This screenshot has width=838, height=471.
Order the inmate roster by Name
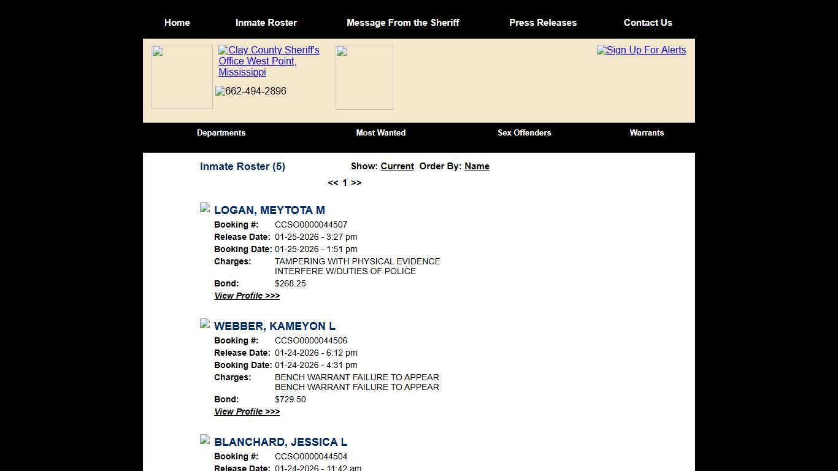point(477,166)
